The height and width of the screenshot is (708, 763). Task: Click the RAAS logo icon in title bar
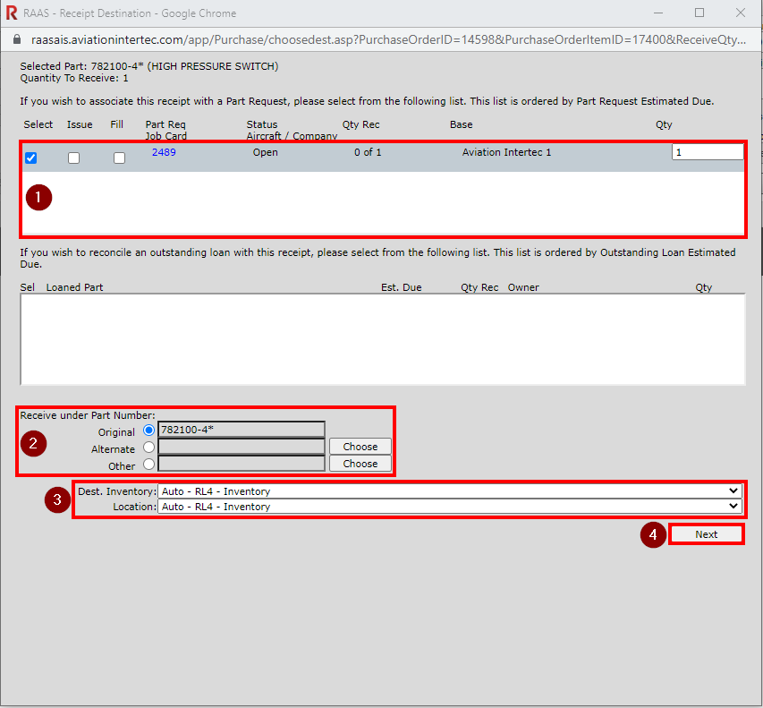click(12, 13)
